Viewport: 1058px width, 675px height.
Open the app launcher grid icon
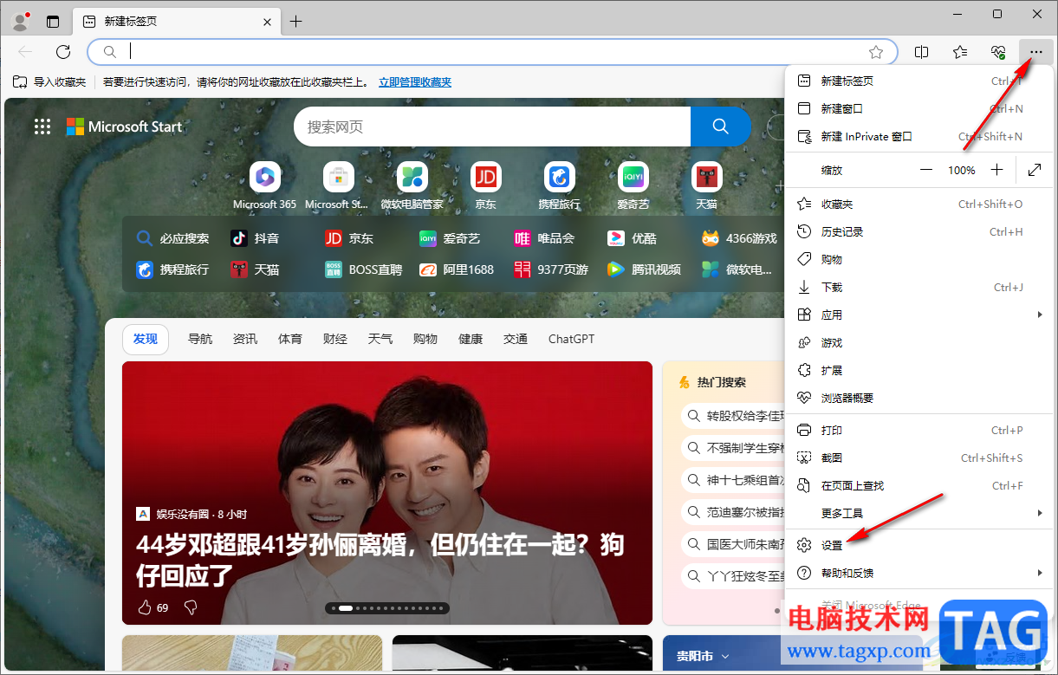[42, 127]
